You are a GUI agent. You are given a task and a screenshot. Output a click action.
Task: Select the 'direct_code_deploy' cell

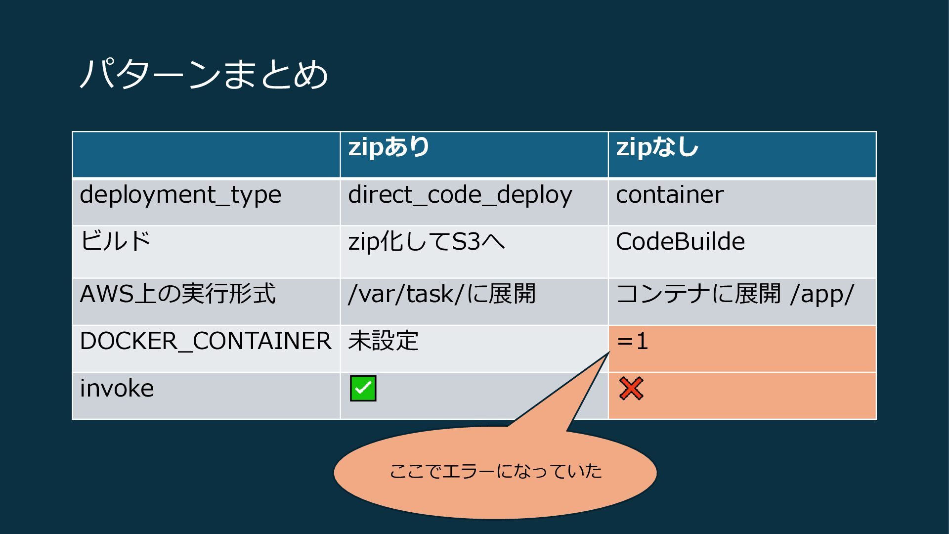pyautogui.click(x=460, y=195)
